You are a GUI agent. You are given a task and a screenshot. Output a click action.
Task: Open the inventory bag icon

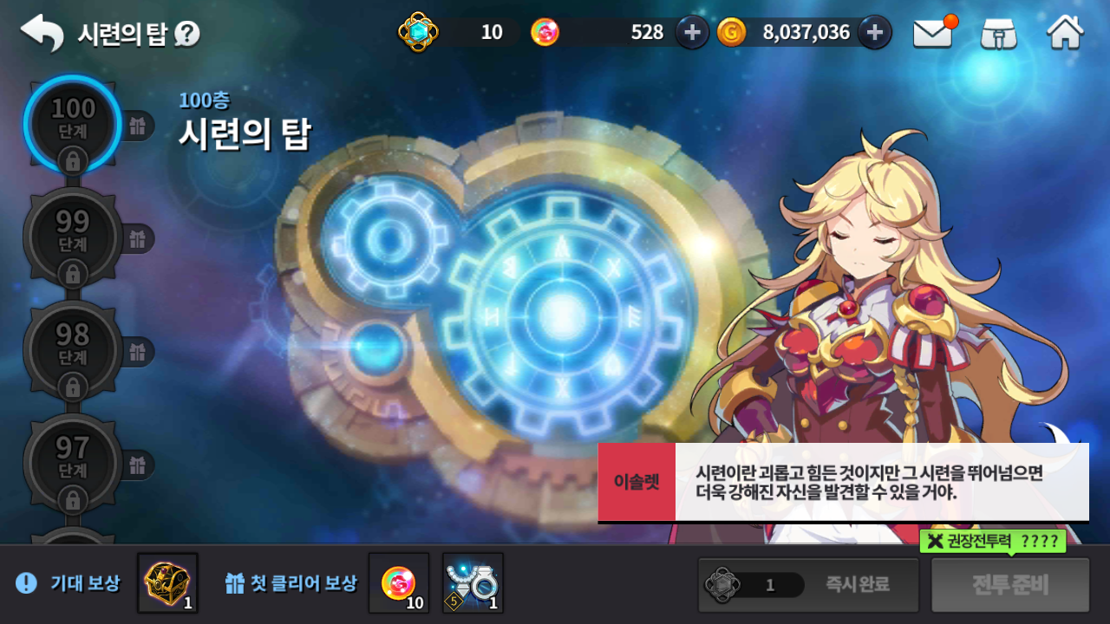[x=999, y=34]
